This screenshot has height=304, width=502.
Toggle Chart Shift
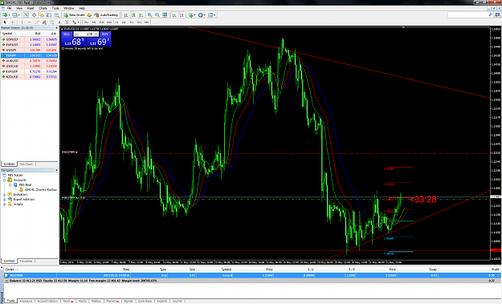pos(182,15)
